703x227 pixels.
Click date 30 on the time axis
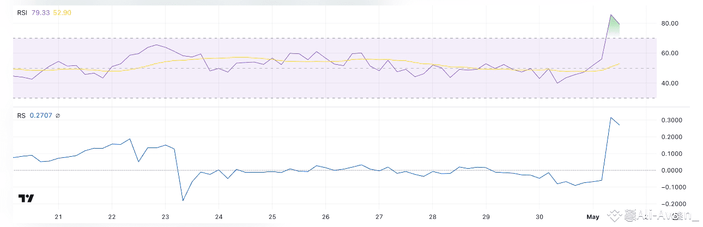pos(540,217)
